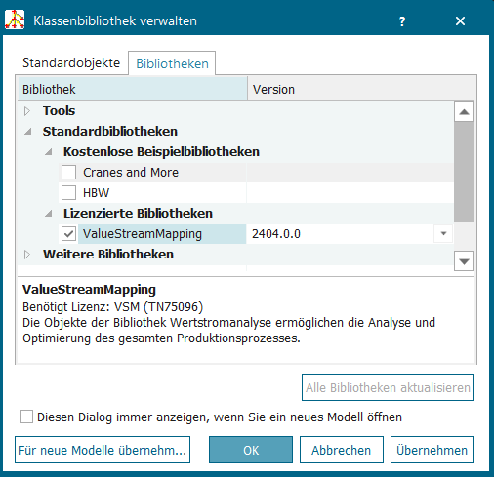494x477 pixels.
Task: Enable the Cranes and More library checkbox
Action: pos(69,172)
